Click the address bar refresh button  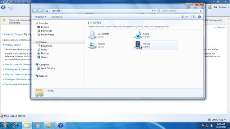tap(157, 11)
